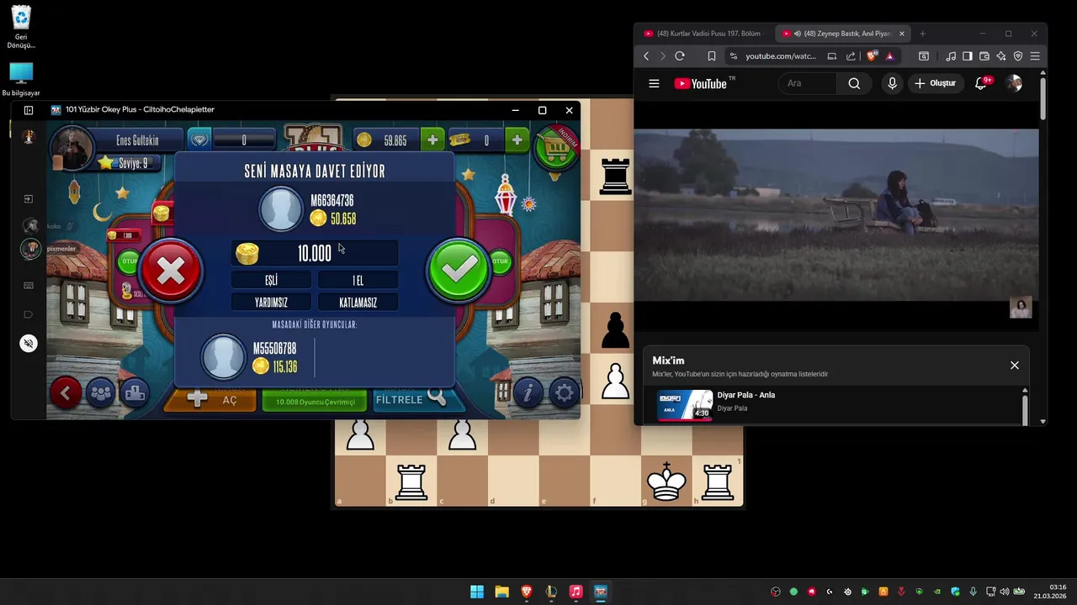Click the 1 EL round label
Viewport: 1077px width, 605px height.
click(x=358, y=280)
